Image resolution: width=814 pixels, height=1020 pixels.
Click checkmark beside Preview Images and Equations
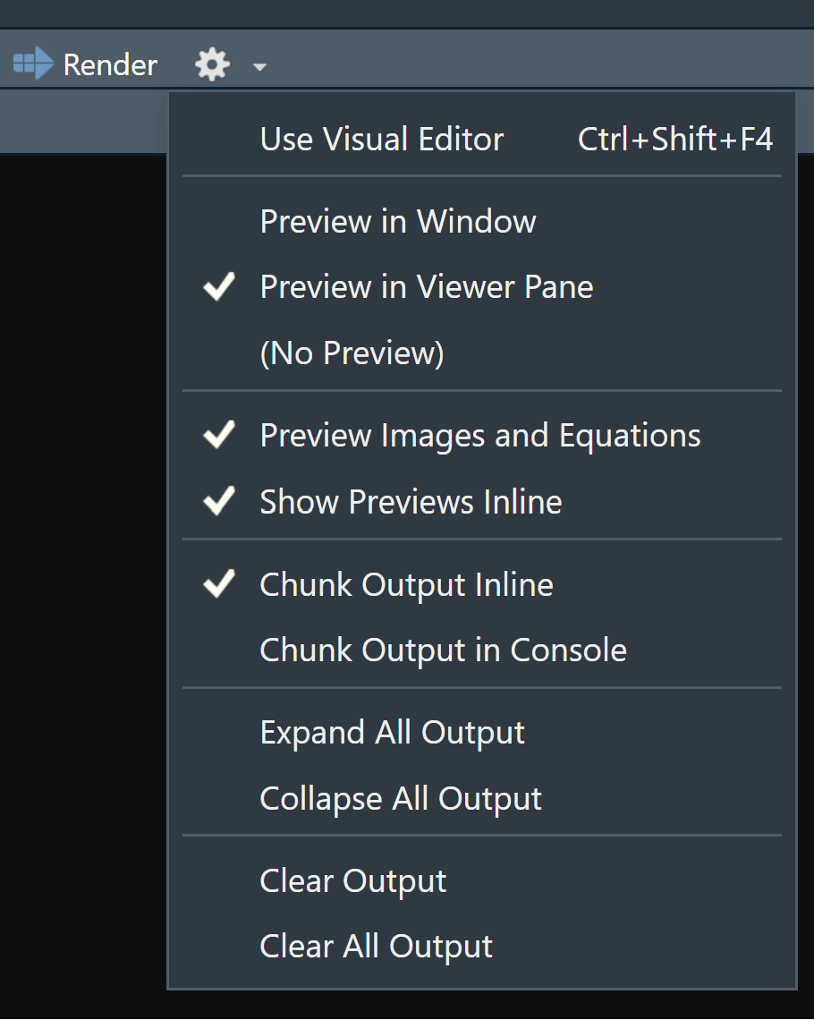coord(219,436)
